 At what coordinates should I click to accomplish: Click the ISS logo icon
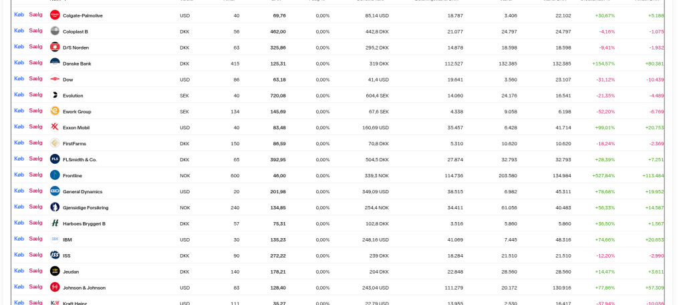[55, 255]
